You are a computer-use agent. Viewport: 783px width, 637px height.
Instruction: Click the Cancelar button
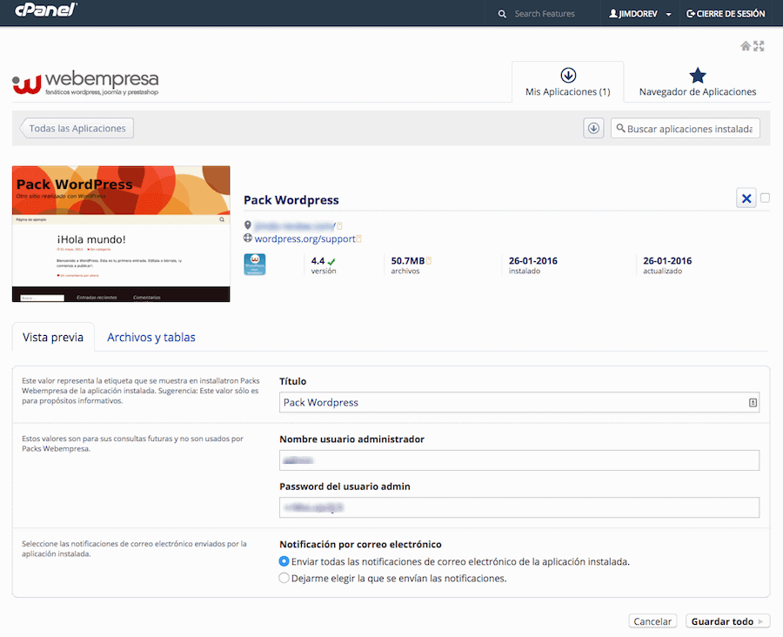click(x=652, y=621)
